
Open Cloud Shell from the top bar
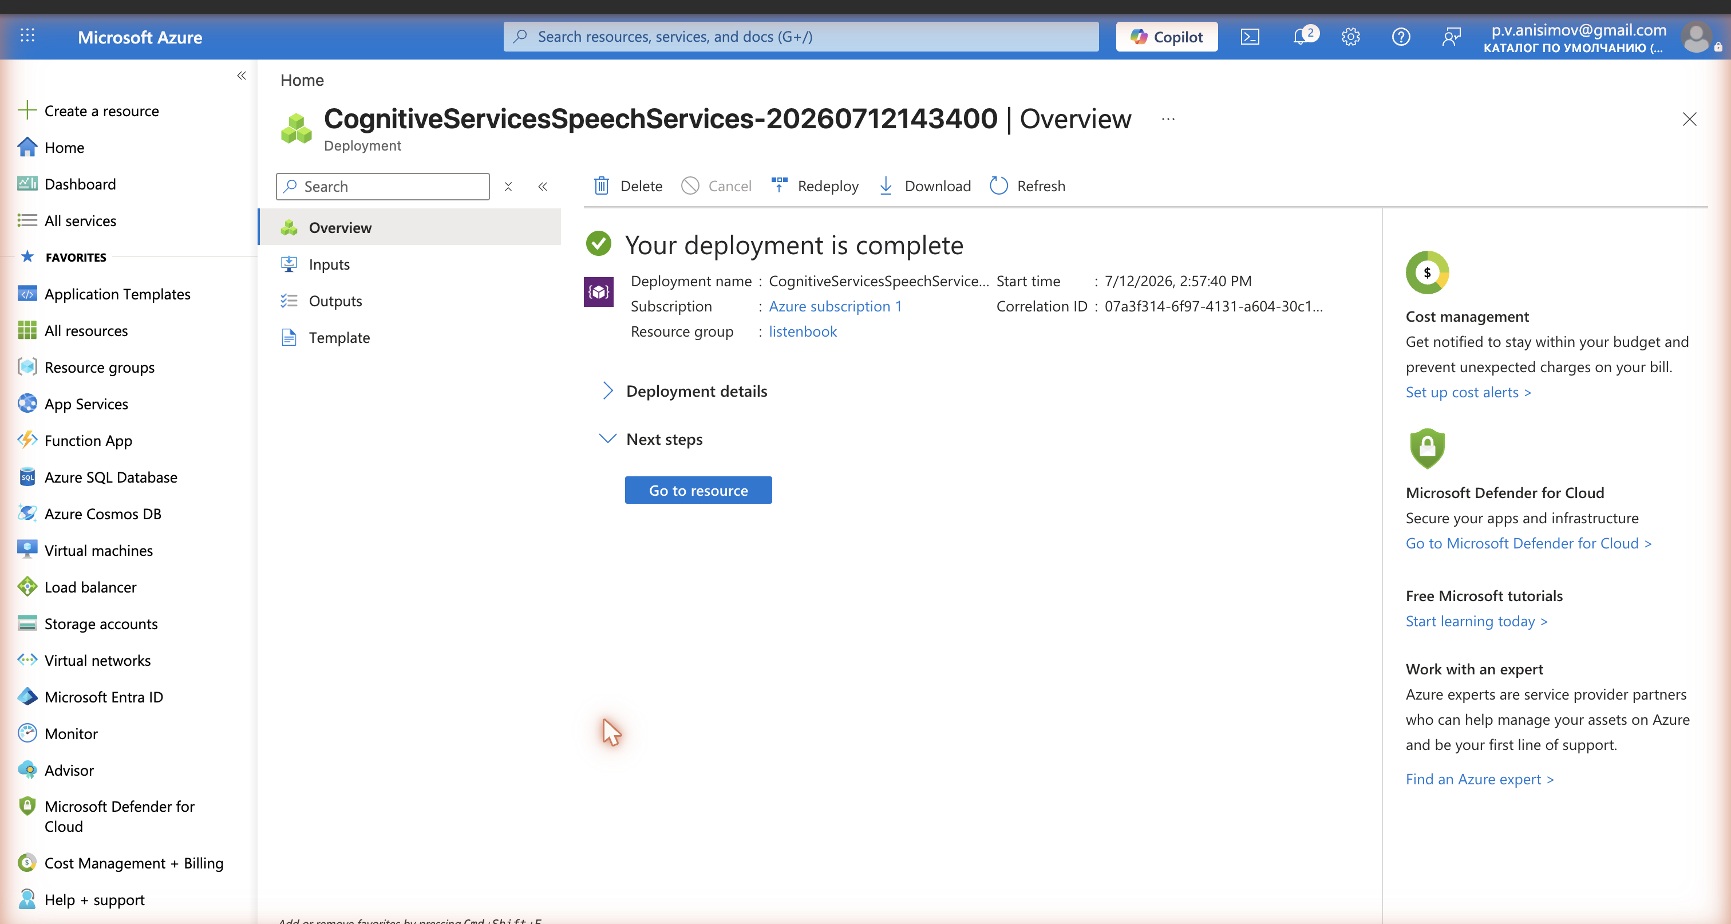pyautogui.click(x=1249, y=37)
